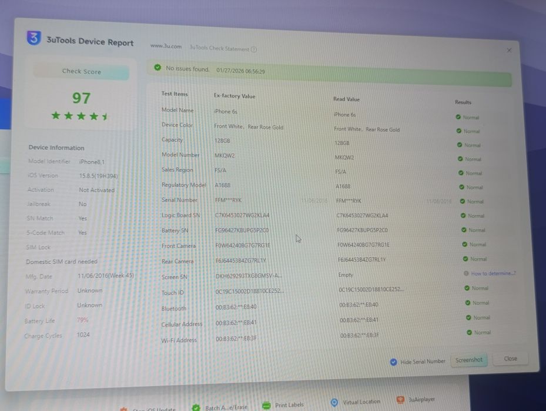Click ex-factory Front Camera serial F0W64240BG7G7RG1E

[243, 245]
